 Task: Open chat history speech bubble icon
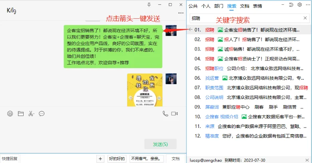(x=42, y=114)
